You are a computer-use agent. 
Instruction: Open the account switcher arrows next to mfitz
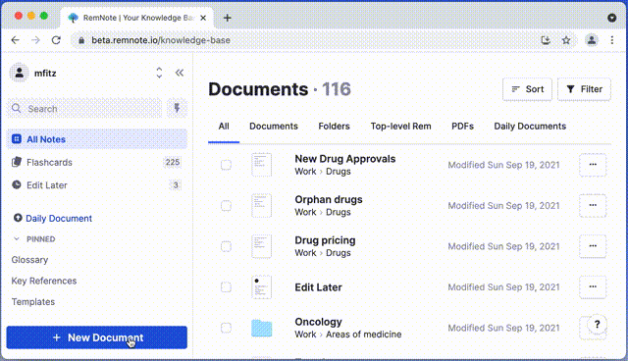[x=159, y=73]
